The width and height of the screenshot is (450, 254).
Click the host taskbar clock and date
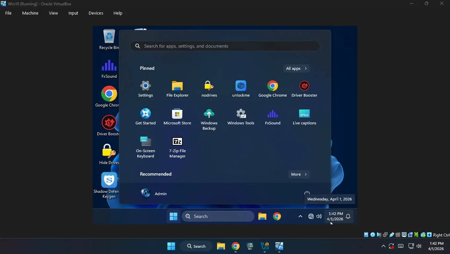tap(436, 246)
